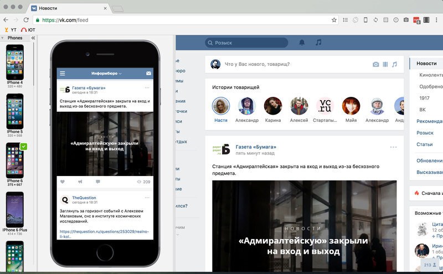Expand the Информбюро dropdown in phone header
Viewport: 443px width, 274px height.
pos(106,74)
